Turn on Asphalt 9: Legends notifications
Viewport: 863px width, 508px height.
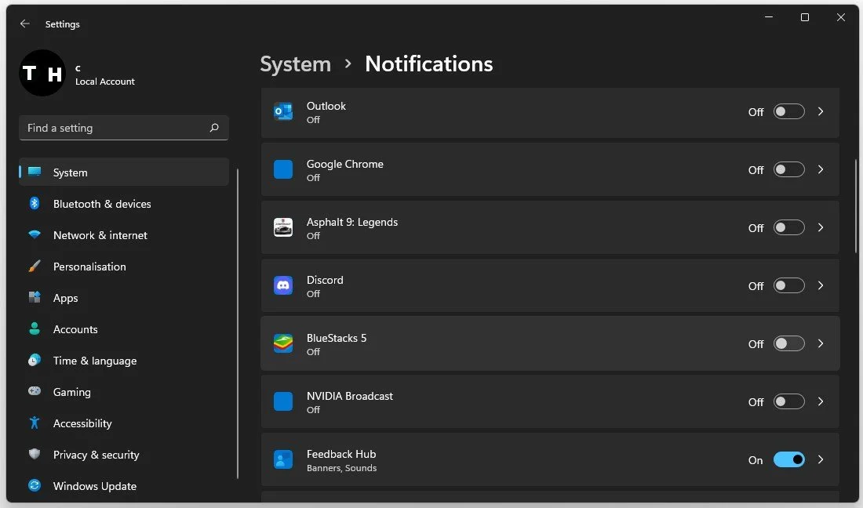click(788, 227)
